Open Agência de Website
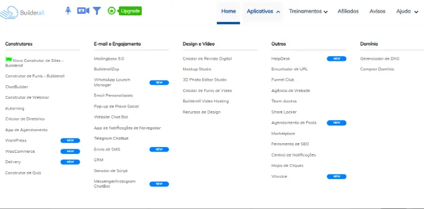This screenshot has height=209, width=424. tap(291, 91)
